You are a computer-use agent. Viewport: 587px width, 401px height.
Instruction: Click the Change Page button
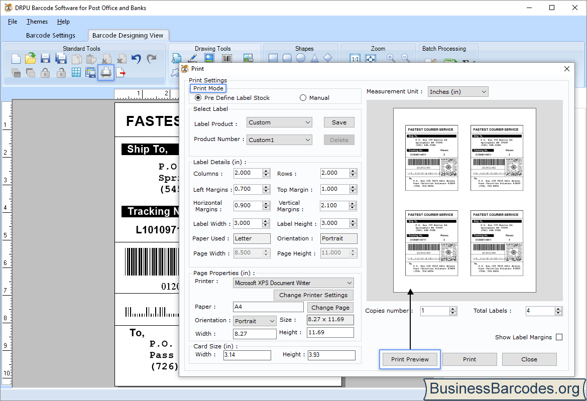(330, 308)
